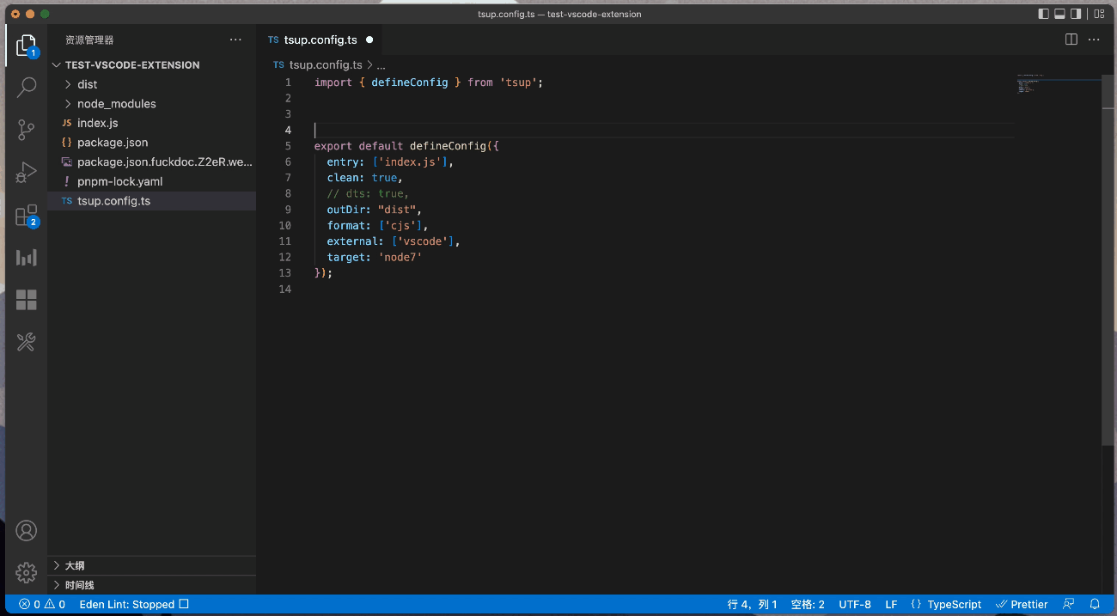Screen dimensions: 1117x616
Task: Open the feedback icon in status bar
Action: 1069,604
